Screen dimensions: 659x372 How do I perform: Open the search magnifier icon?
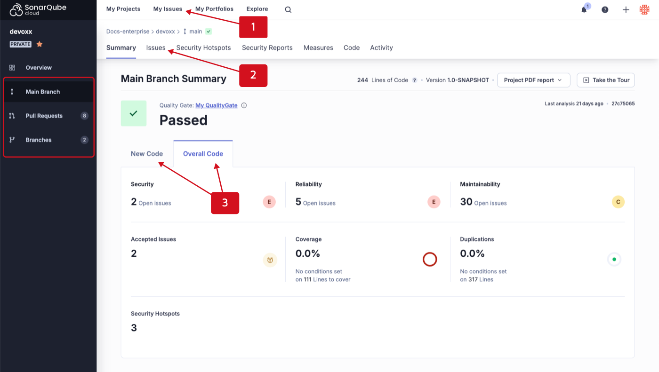(288, 9)
